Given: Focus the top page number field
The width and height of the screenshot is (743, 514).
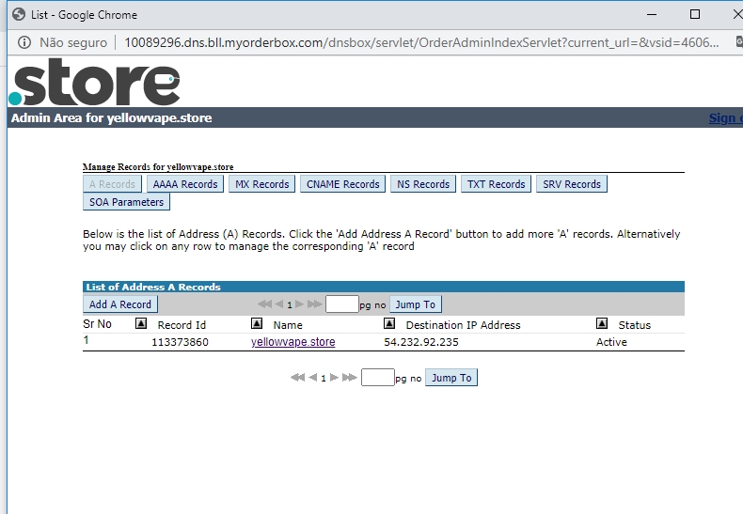Looking at the screenshot, I should point(342,304).
